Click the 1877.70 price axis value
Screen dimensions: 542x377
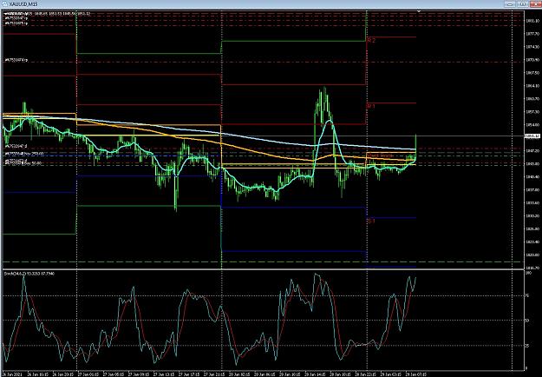[532, 34]
